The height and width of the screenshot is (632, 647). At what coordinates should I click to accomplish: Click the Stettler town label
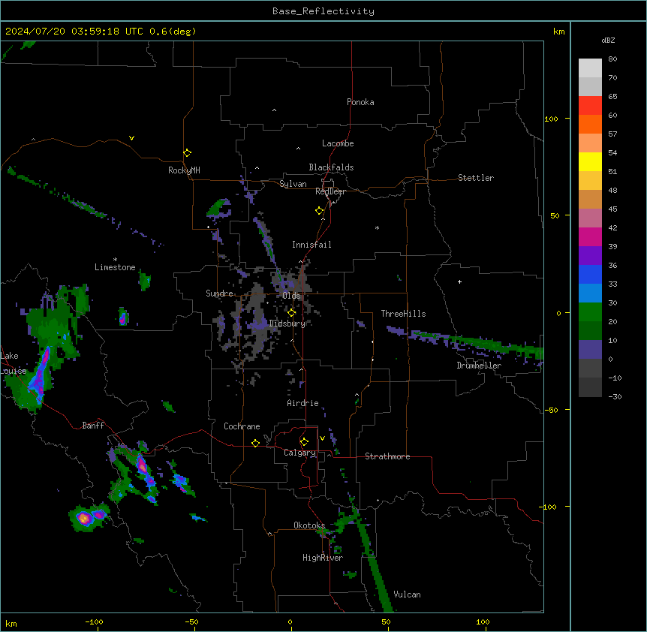476,178
